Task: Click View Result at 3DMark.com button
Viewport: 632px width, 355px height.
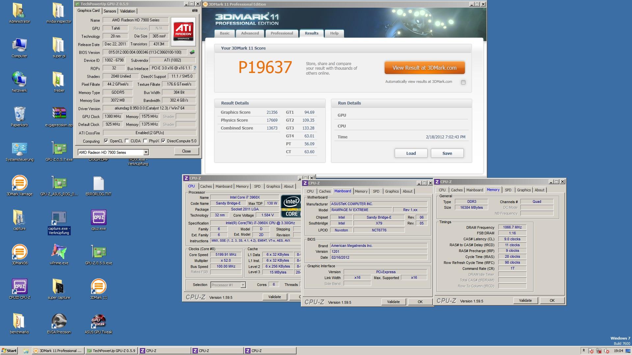Action: coord(425,68)
